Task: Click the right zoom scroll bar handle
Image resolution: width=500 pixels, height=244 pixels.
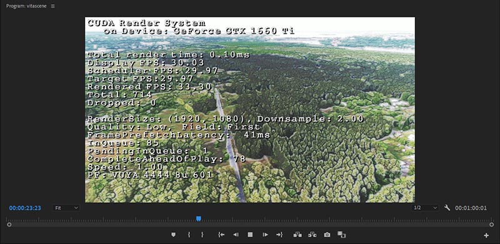Action: [x=491, y=225]
